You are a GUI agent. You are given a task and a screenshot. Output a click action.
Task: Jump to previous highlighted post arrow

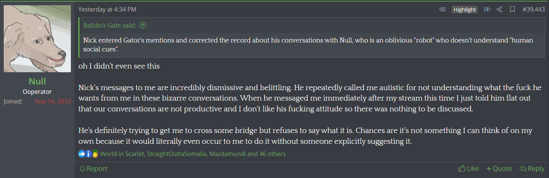(442, 9)
